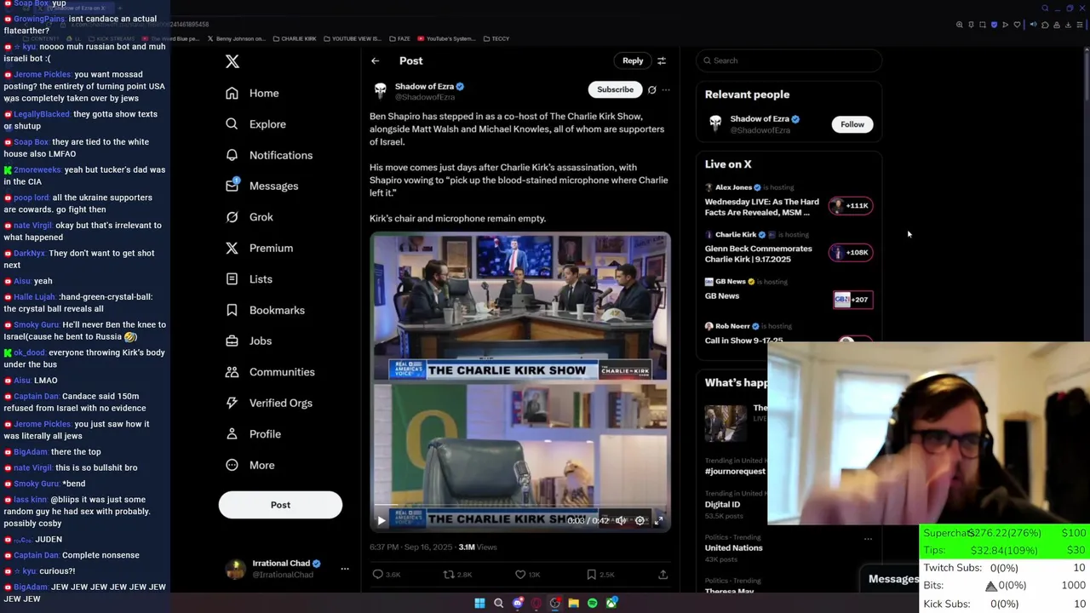Click the Reply button at top

click(x=633, y=60)
